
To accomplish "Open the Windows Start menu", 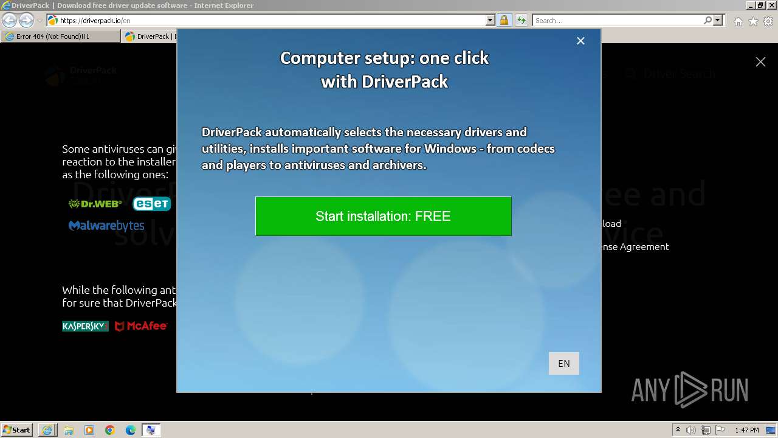I will pyautogui.click(x=16, y=429).
